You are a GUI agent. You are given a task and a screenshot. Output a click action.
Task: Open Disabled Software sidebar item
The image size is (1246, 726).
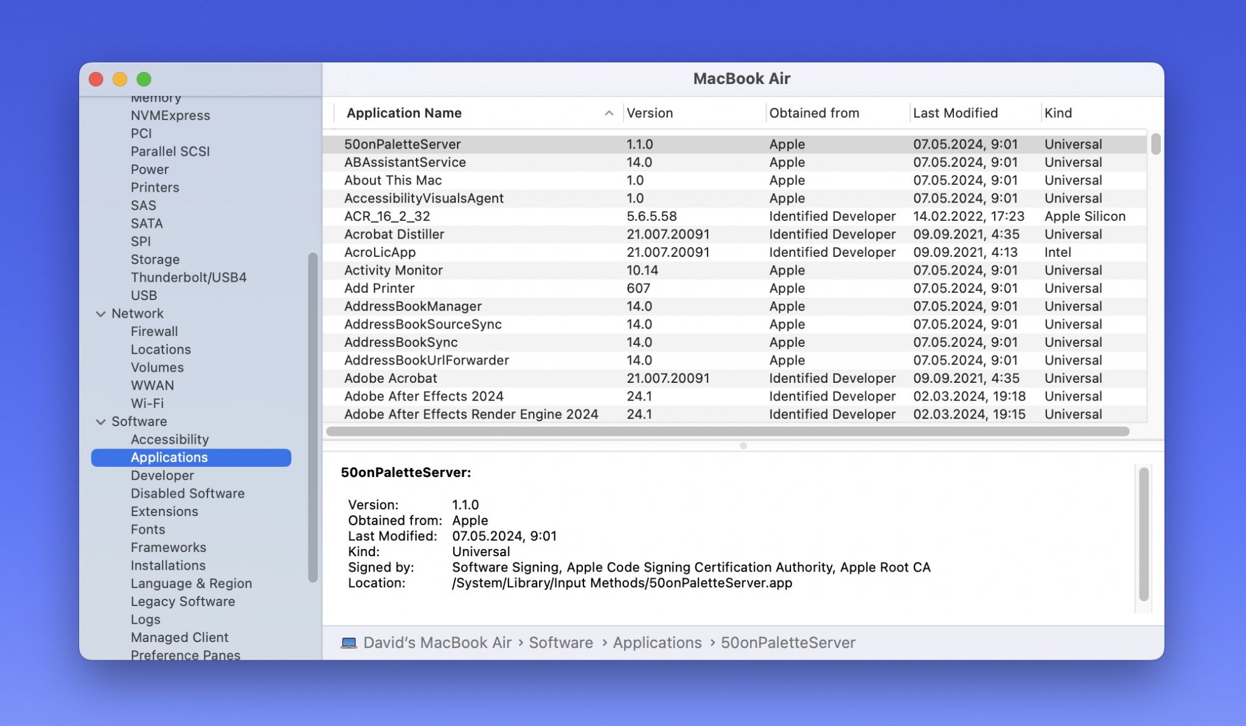click(x=187, y=494)
